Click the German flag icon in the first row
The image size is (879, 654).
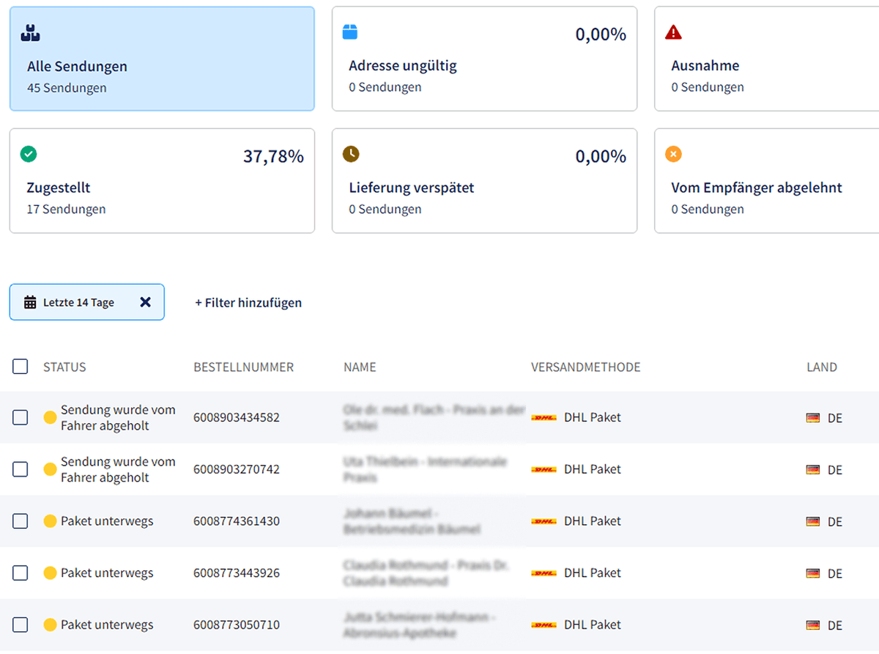click(813, 417)
